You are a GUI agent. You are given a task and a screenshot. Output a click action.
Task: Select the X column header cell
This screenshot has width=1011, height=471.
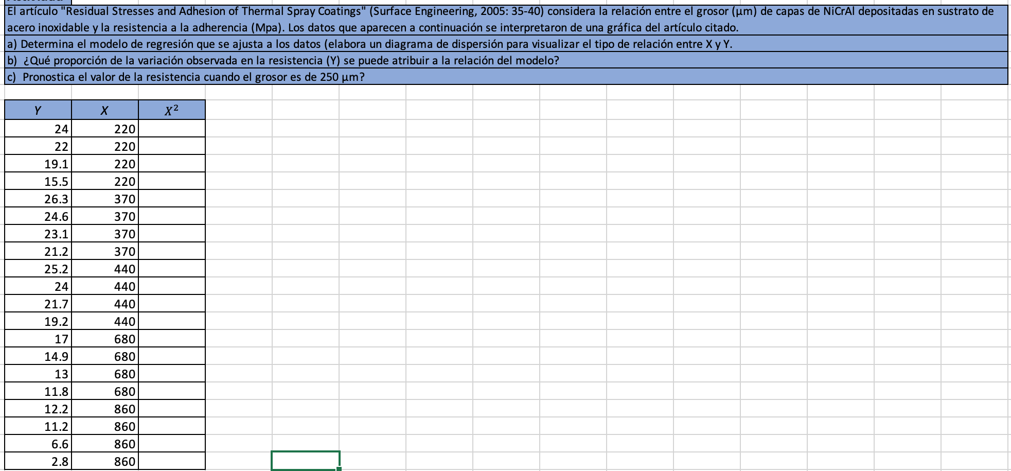pyautogui.click(x=105, y=110)
